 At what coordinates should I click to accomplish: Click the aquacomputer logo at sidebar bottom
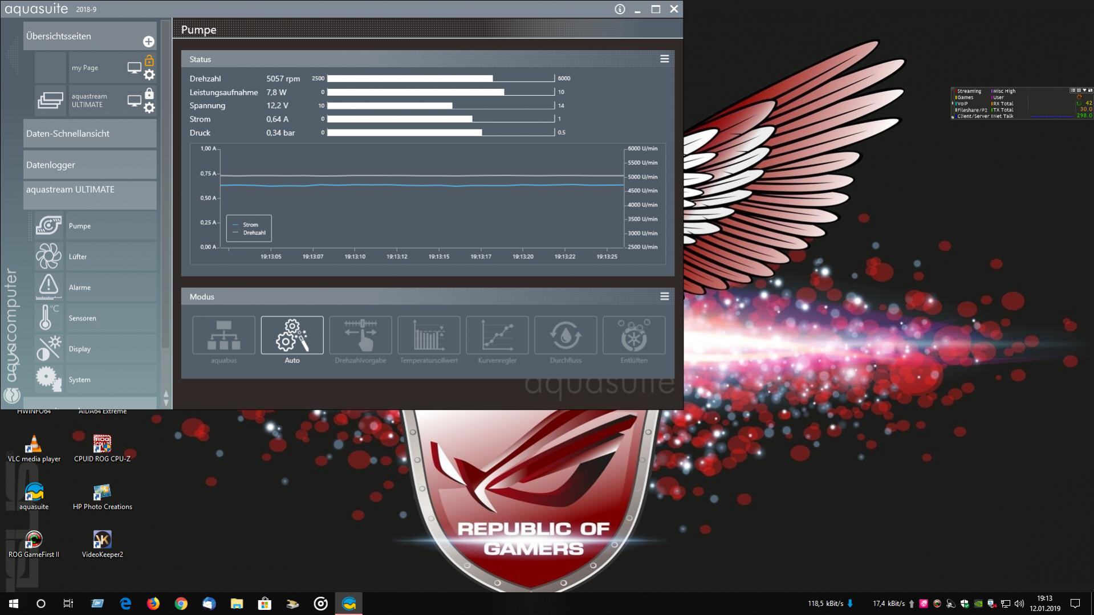pyautogui.click(x=11, y=394)
